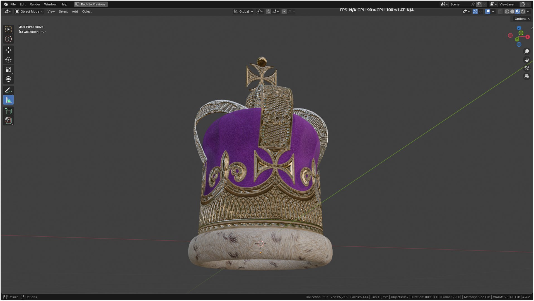Expand shading options dropdown arrow
The image size is (534, 301).
[528, 11]
